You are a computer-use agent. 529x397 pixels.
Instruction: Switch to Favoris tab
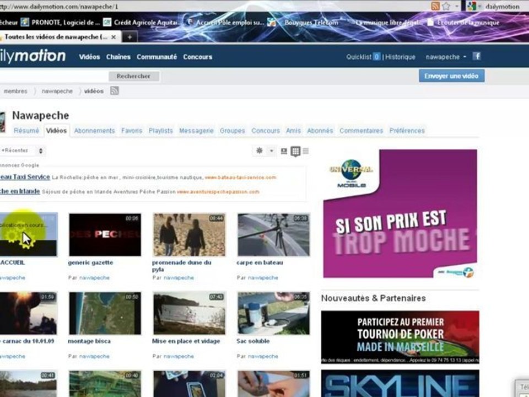132,131
